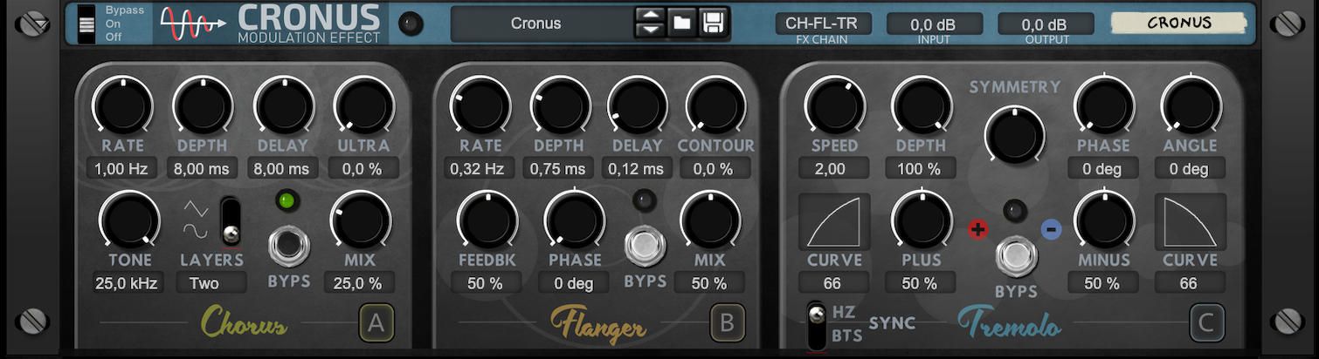1319x359 pixels.
Task: Click the Chorus MIX knob
Action: [359, 219]
